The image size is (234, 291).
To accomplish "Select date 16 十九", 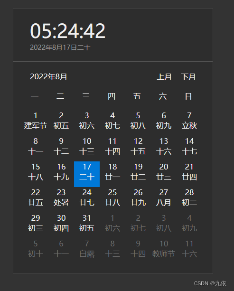I will tap(61, 172).
